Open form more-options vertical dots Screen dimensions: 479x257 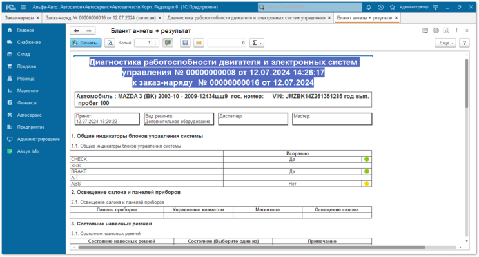click(x=456, y=30)
